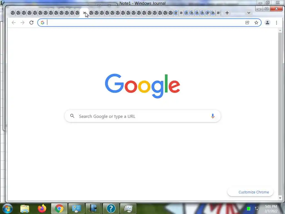
Task: Open the Help question mark taskbar icon
Action: point(111,208)
